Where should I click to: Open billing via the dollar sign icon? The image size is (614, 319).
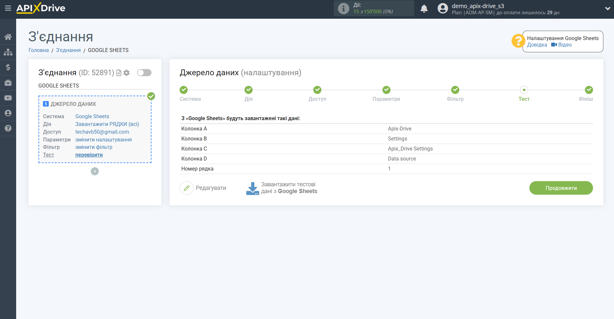[x=8, y=67]
